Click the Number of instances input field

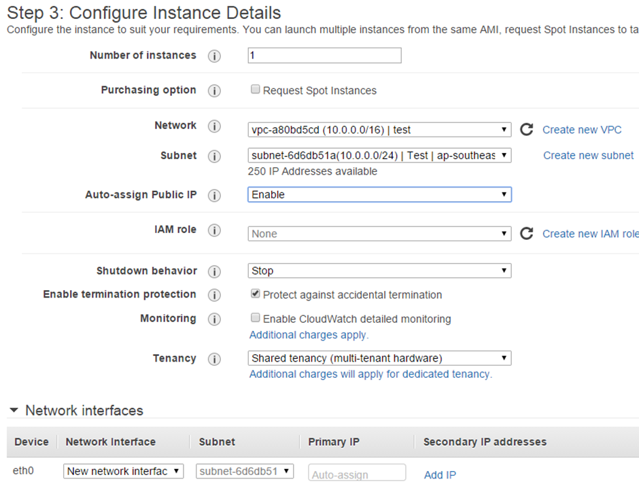324,55
